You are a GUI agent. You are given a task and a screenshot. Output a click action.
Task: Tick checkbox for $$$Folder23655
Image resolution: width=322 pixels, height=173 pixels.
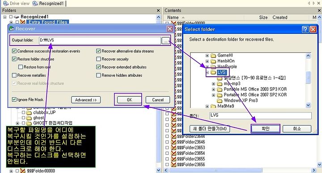click(167, 159)
